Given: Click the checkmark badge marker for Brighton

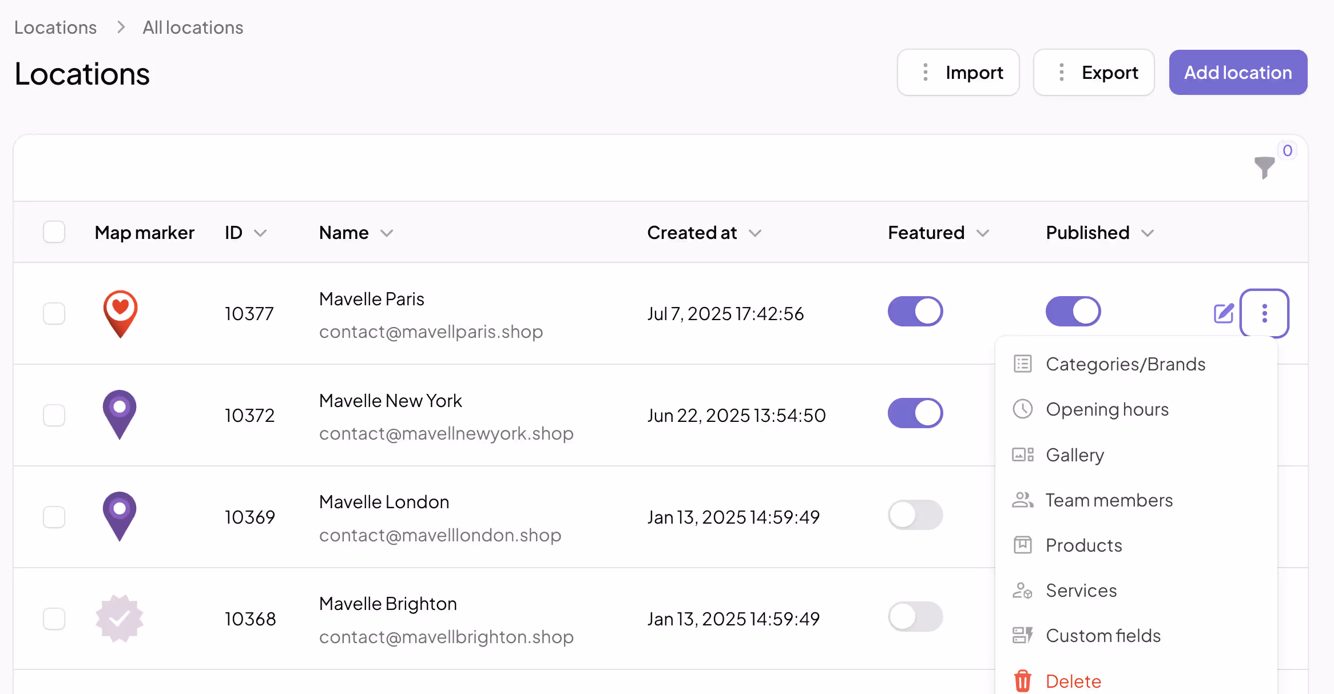Looking at the screenshot, I should (x=119, y=619).
